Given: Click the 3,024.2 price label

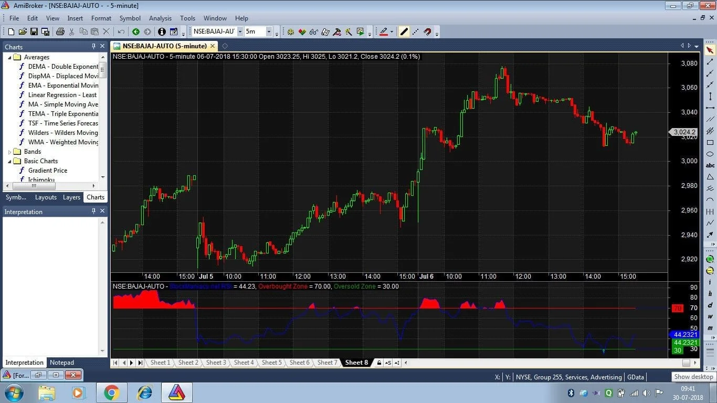Looking at the screenshot, I should point(684,132).
